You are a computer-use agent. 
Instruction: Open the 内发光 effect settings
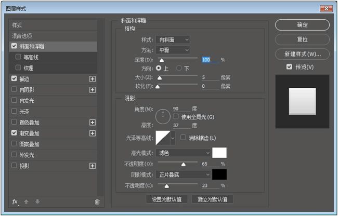point(27,101)
